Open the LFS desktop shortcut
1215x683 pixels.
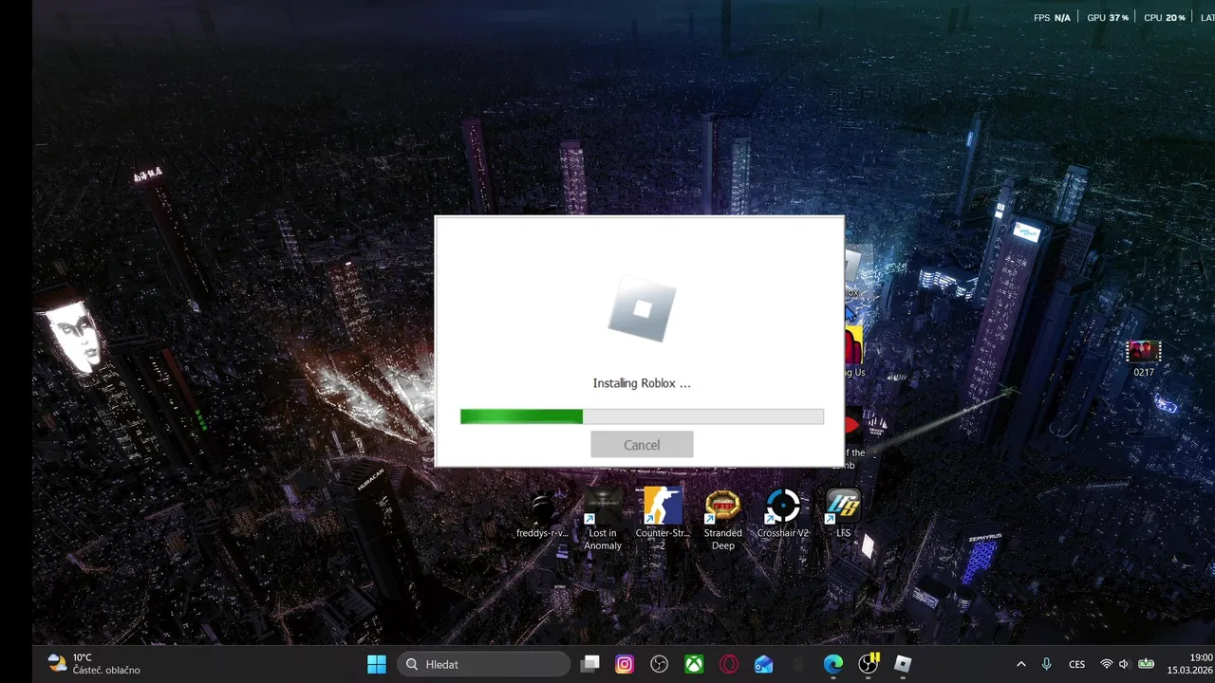[843, 513]
